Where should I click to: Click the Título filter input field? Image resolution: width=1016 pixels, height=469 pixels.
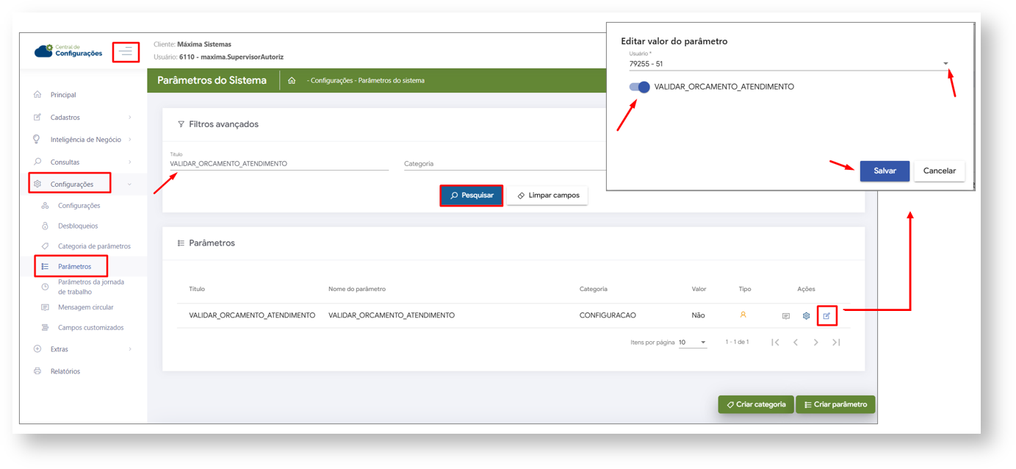pyautogui.click(x=279, y=163)
